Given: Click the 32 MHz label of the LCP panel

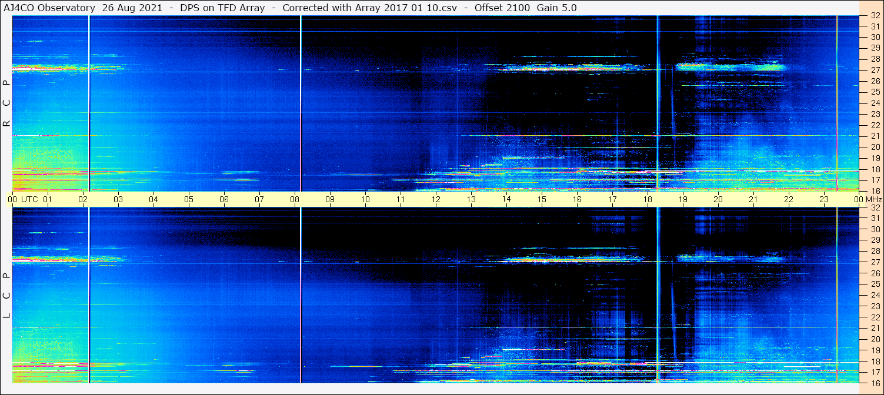Looking at the screenshot, I should point(875,207).
